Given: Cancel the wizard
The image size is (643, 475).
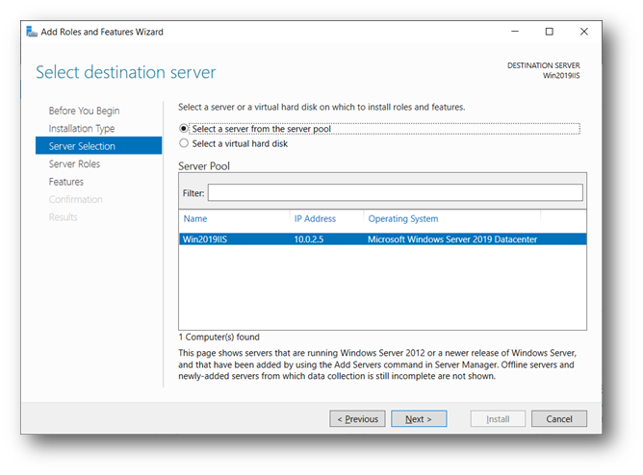Looking at the screenshot, I should [559, 419].
